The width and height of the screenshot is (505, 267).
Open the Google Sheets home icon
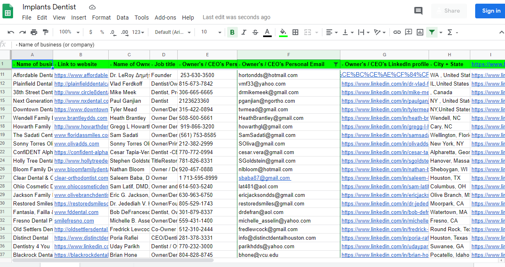pyautogui.click(x=8, y=11)
